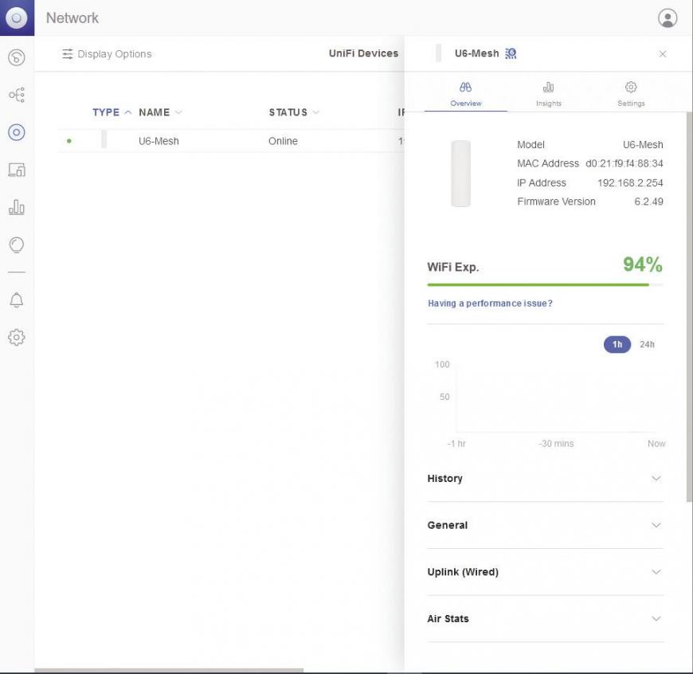Click the U6-Mesh name in the device table

pyautogui.click(x=159, y=141)
